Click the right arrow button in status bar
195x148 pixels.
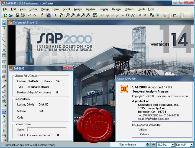tap(153, 144)
